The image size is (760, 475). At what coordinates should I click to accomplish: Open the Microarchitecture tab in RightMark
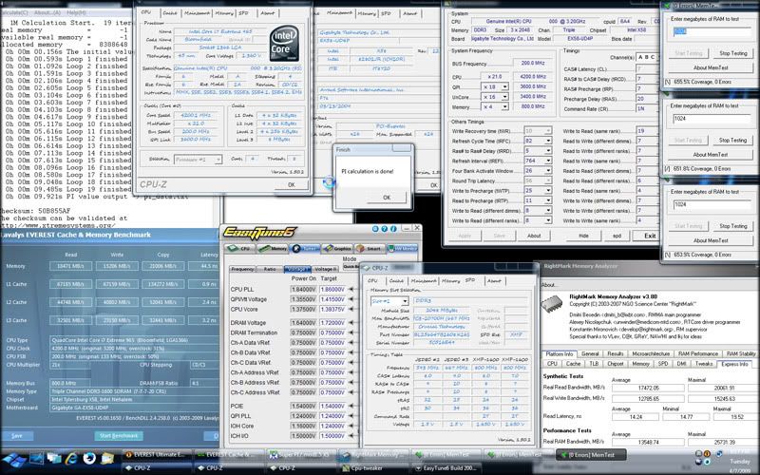coord(651,353)
